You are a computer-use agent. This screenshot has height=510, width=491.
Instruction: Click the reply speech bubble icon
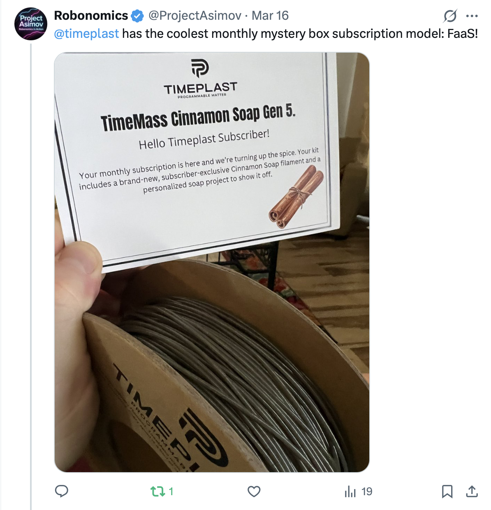(x=62, y=491)
